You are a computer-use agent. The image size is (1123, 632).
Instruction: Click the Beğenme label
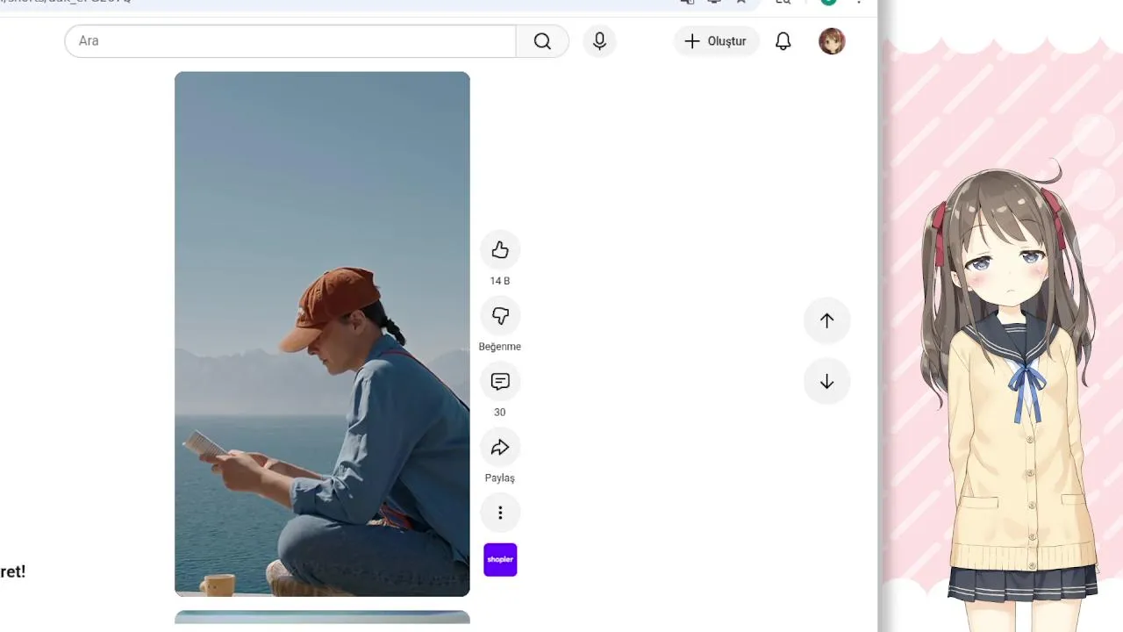pos(500,347)
